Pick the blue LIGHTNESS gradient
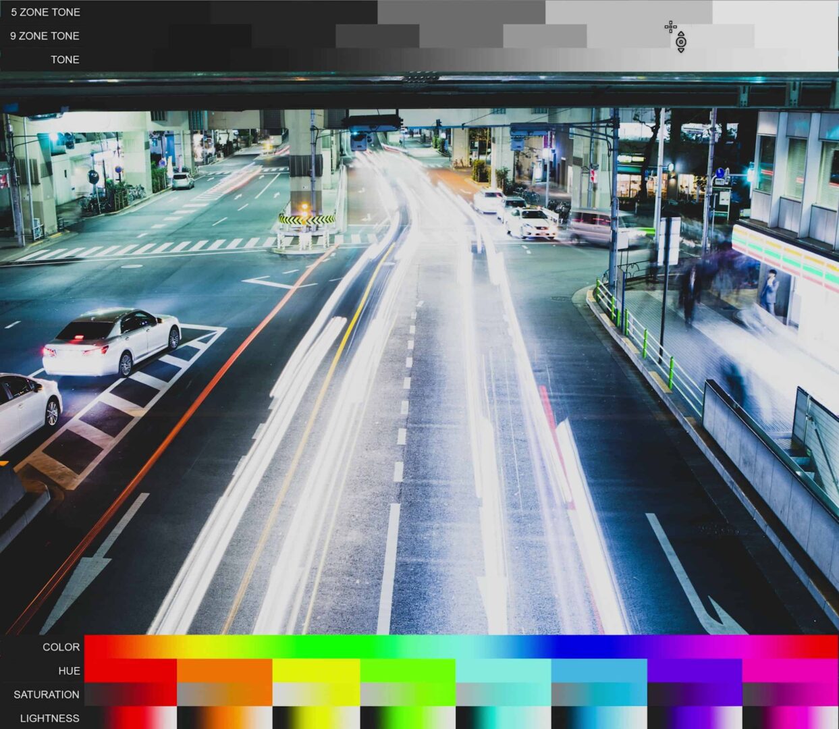The image size is (839, 729). [x=599, y=718]
